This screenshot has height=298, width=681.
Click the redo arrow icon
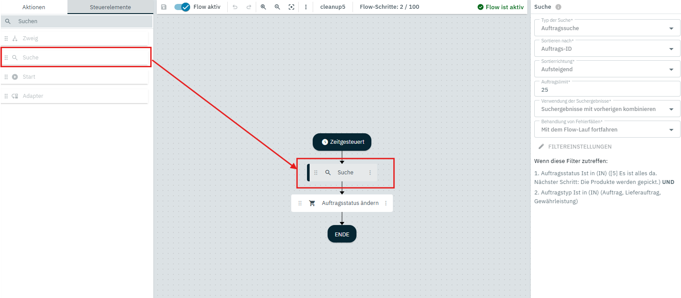(249, 7)
